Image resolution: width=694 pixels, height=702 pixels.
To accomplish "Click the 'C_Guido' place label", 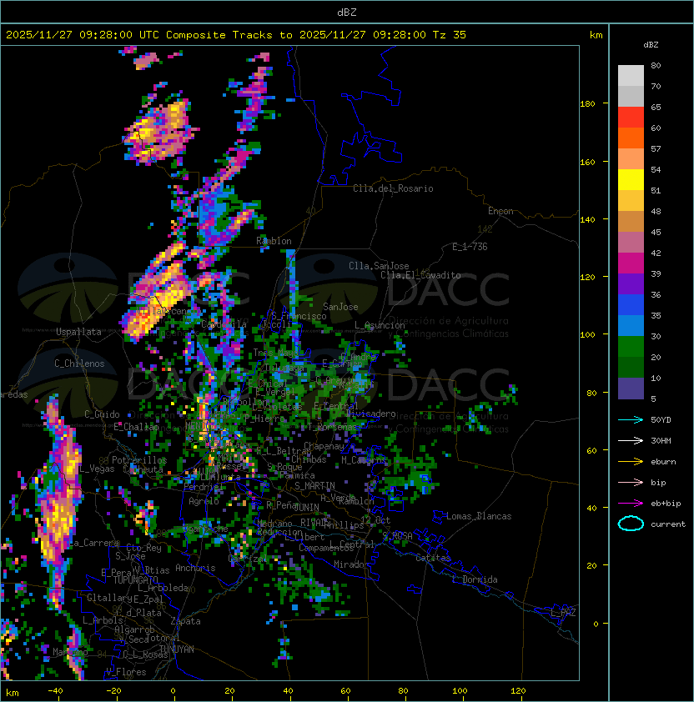I will click(102, 414).
